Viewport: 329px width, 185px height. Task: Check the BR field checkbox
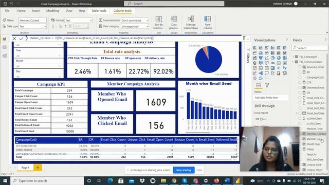300,72
